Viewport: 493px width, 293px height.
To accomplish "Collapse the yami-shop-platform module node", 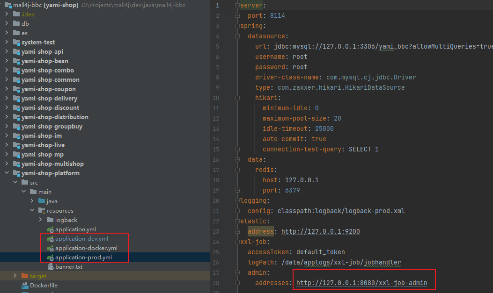I will (x=7, y=173).
